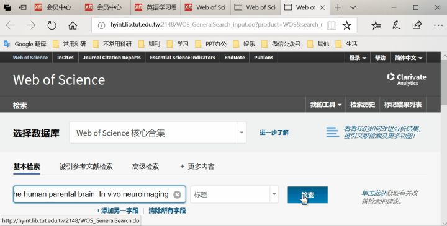
Task: Open Google 翻译 bookmark
Action: point(25,44)
